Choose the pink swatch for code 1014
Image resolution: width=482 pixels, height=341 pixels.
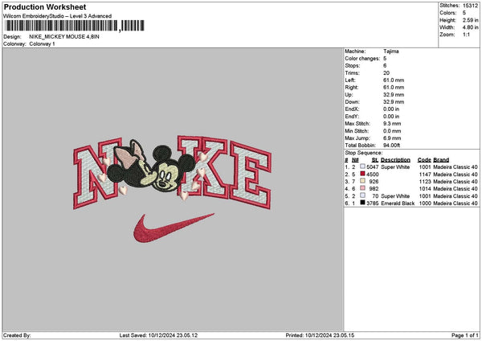coord(363,188)
